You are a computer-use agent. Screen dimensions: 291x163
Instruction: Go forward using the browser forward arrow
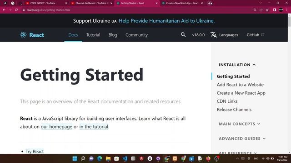(10, 10)
